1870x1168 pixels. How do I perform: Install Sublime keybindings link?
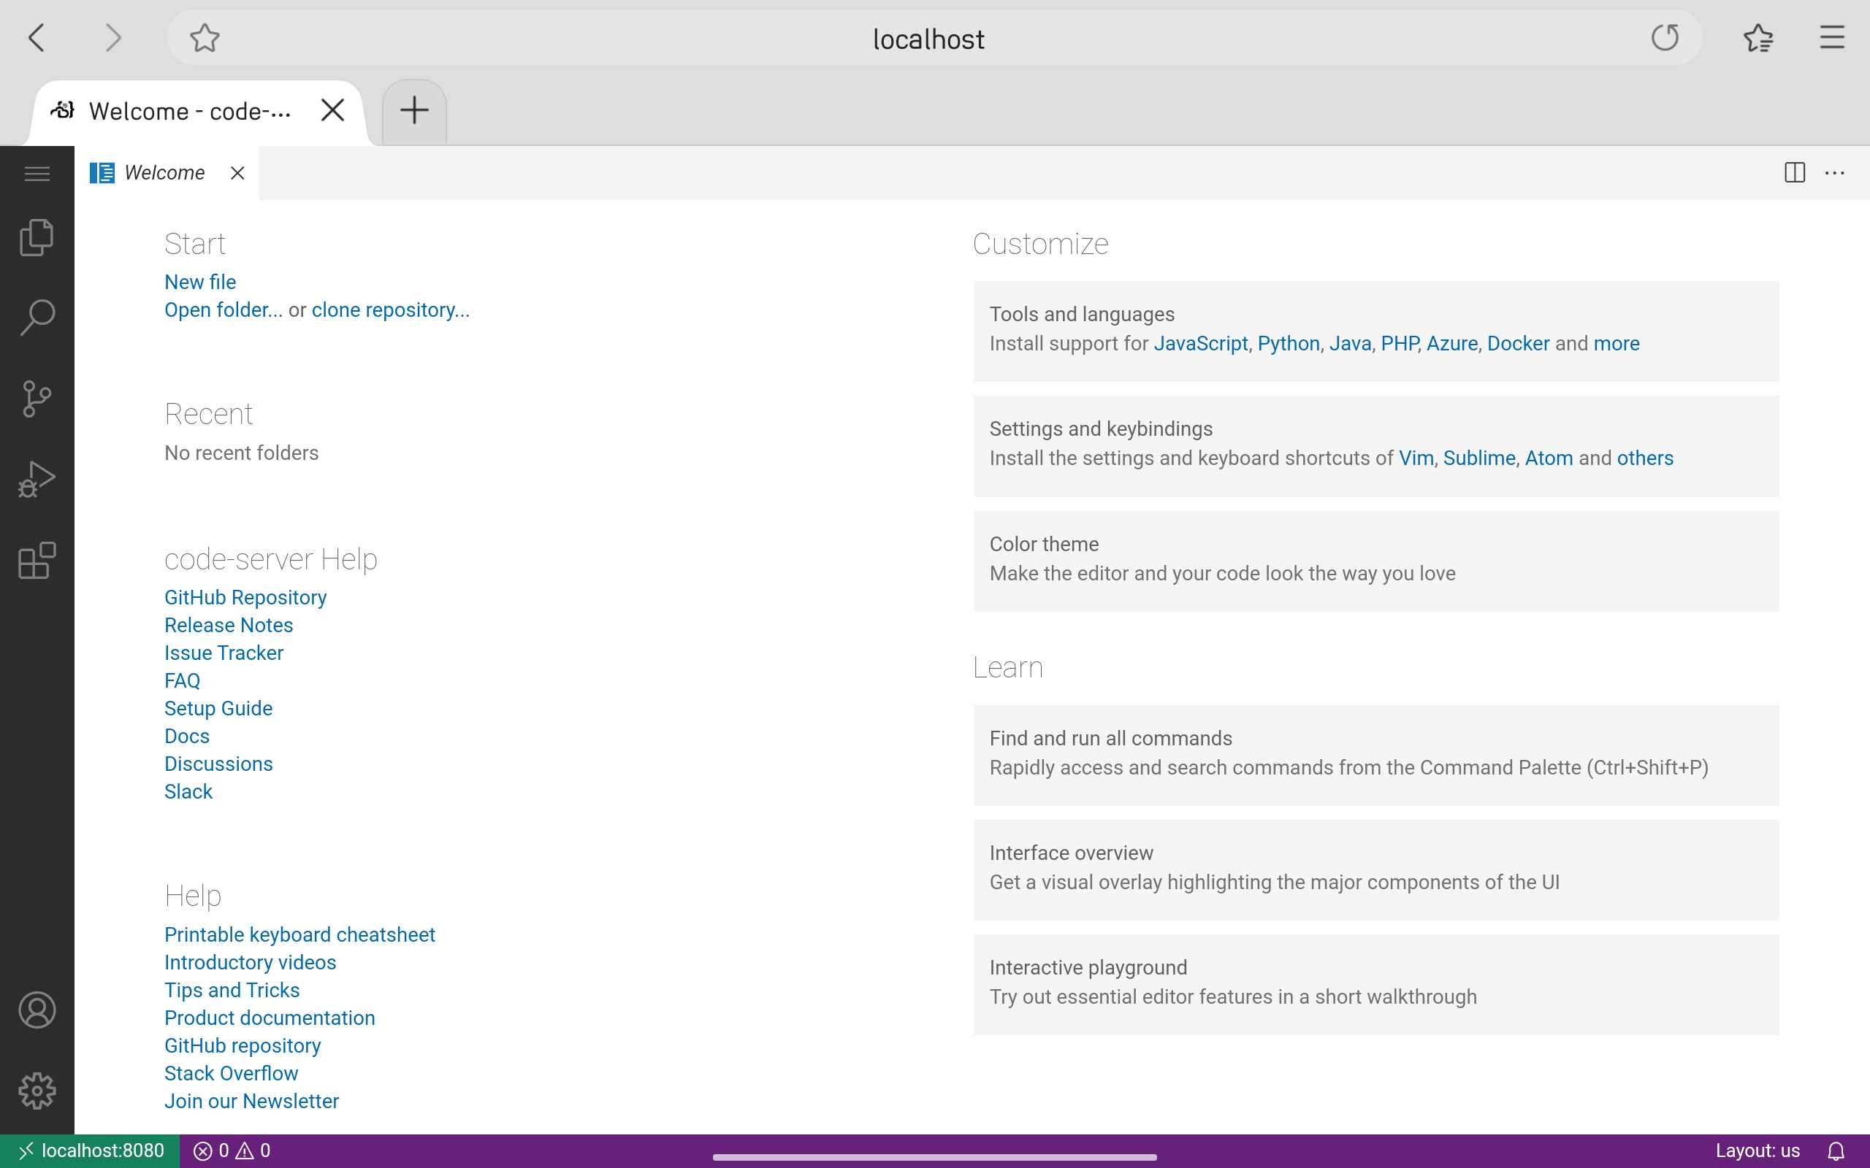(x=1479, y=458)
